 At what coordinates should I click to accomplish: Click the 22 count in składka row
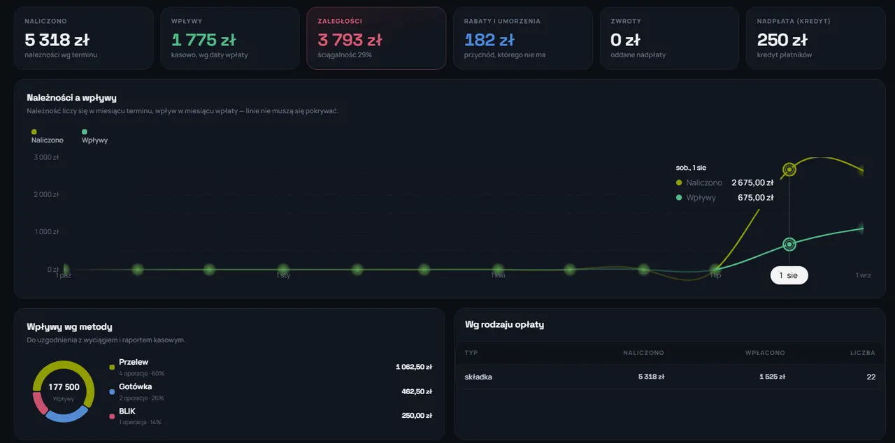[x=871, y=377]
